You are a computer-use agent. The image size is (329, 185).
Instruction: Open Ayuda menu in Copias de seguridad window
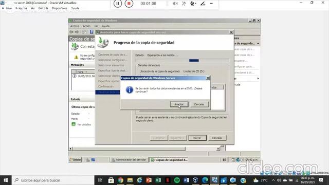click(106, 26)
